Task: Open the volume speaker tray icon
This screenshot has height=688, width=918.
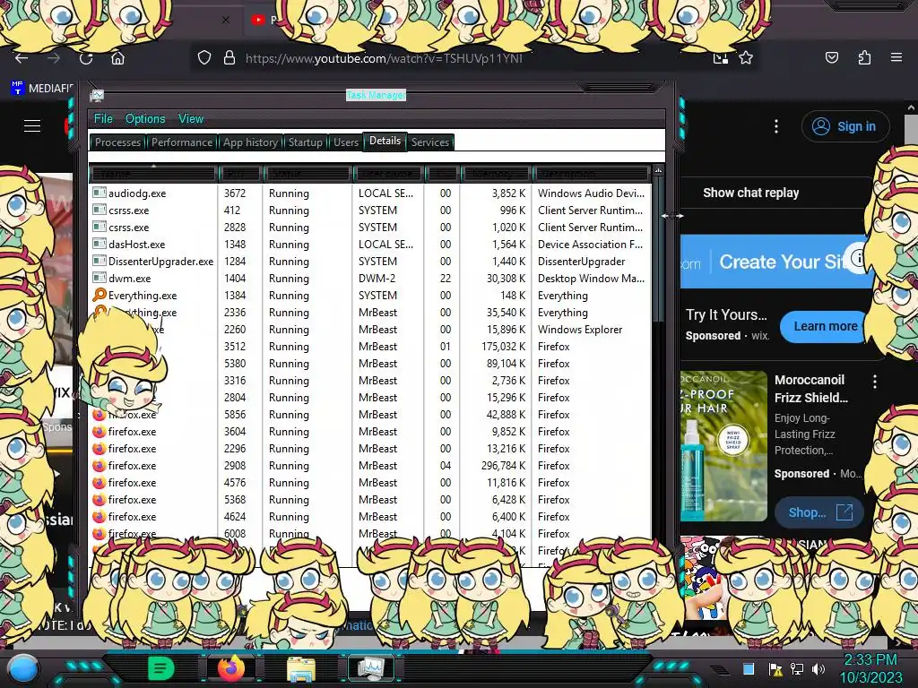Action: click(x=818, y=669)
